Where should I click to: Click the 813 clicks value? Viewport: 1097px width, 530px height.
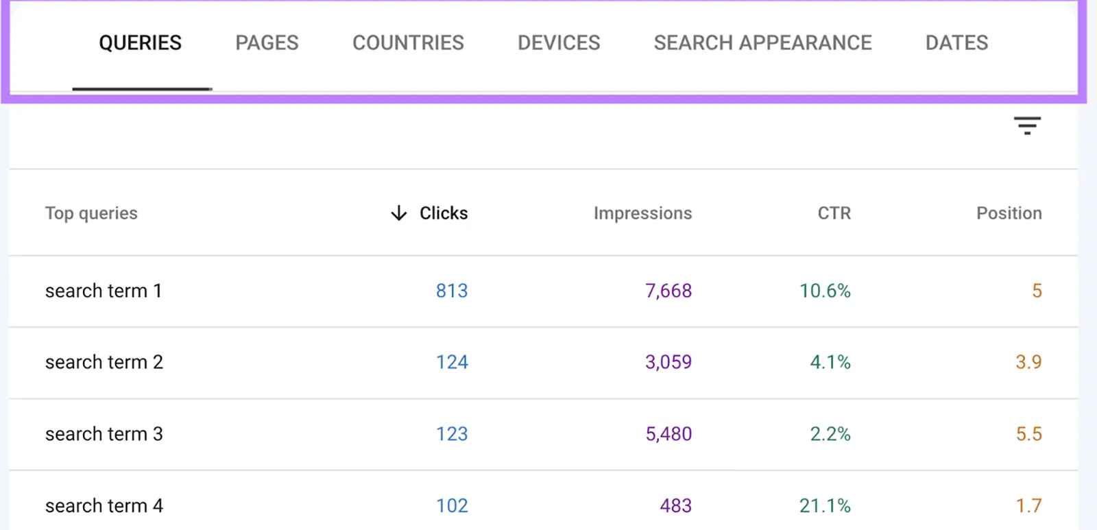tap(452, 291)
